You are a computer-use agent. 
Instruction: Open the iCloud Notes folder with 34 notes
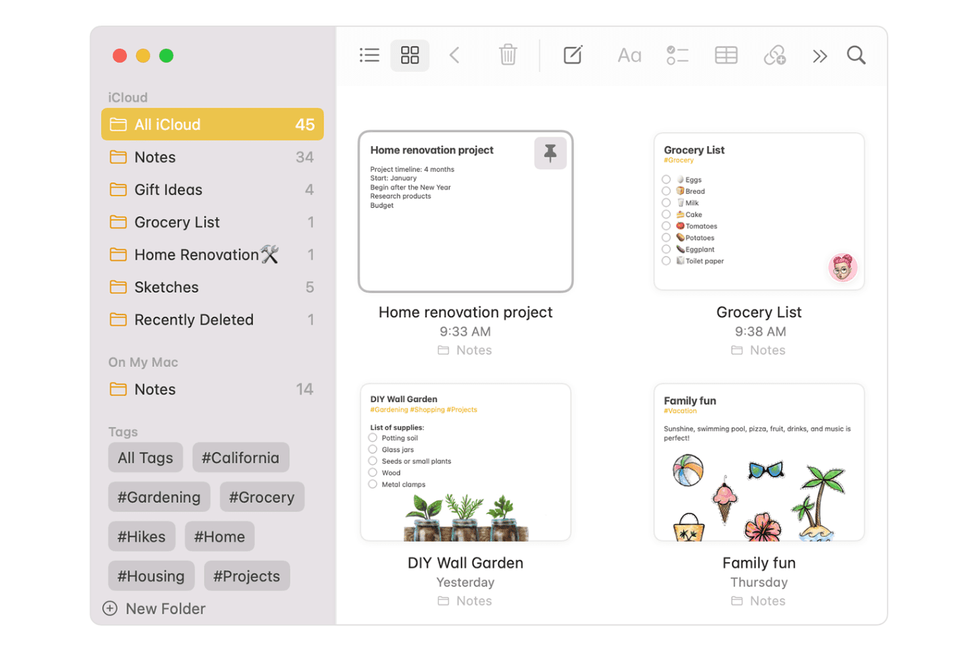pyautogui.click(x=212, y=157)
